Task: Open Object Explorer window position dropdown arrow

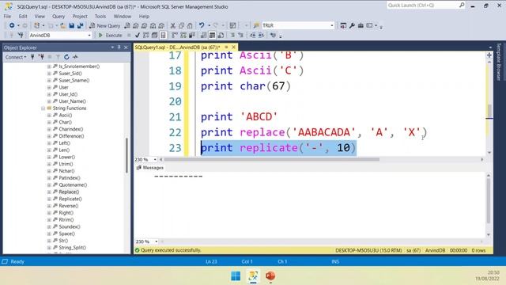Action: point(112,47)
